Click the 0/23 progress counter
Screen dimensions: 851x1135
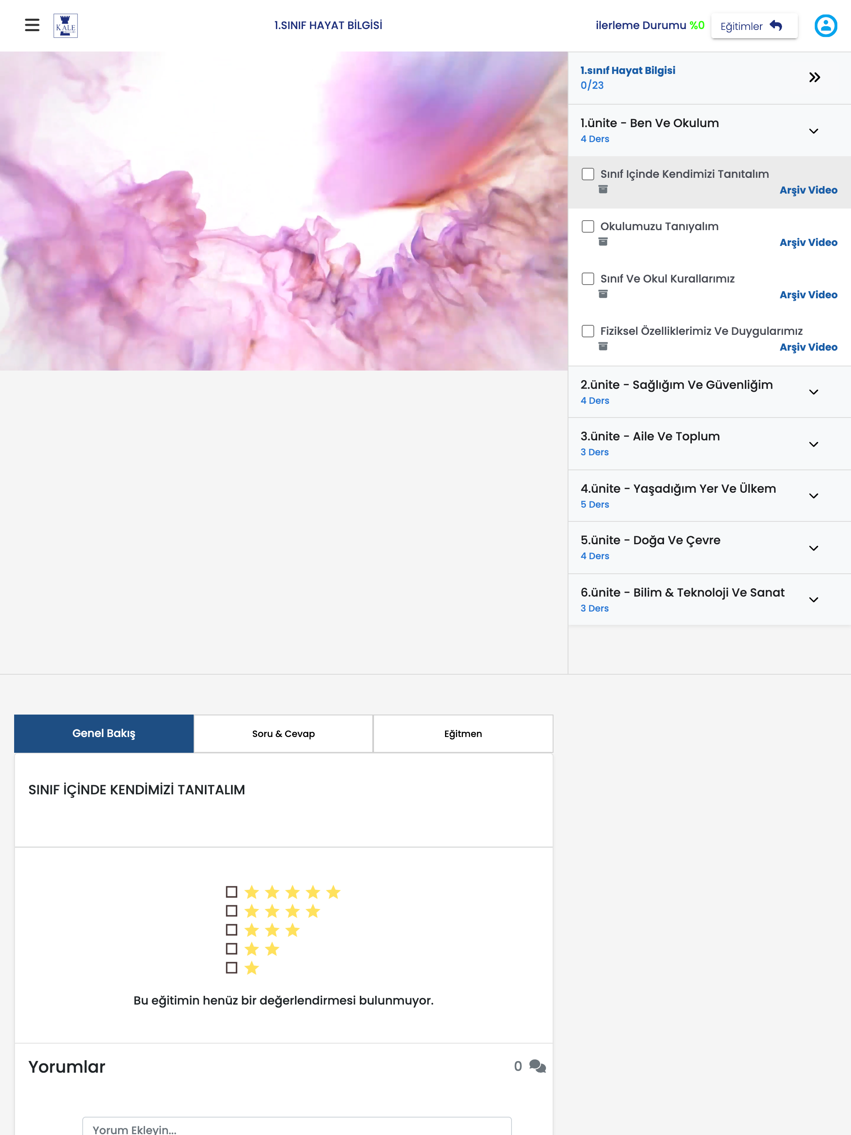[x=592, y=85]
